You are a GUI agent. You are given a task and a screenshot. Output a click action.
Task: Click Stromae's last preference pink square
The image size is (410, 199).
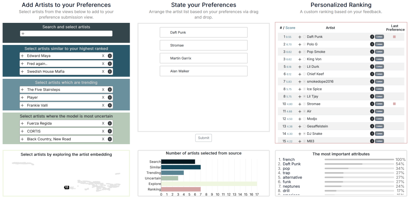tap(394, 104)
